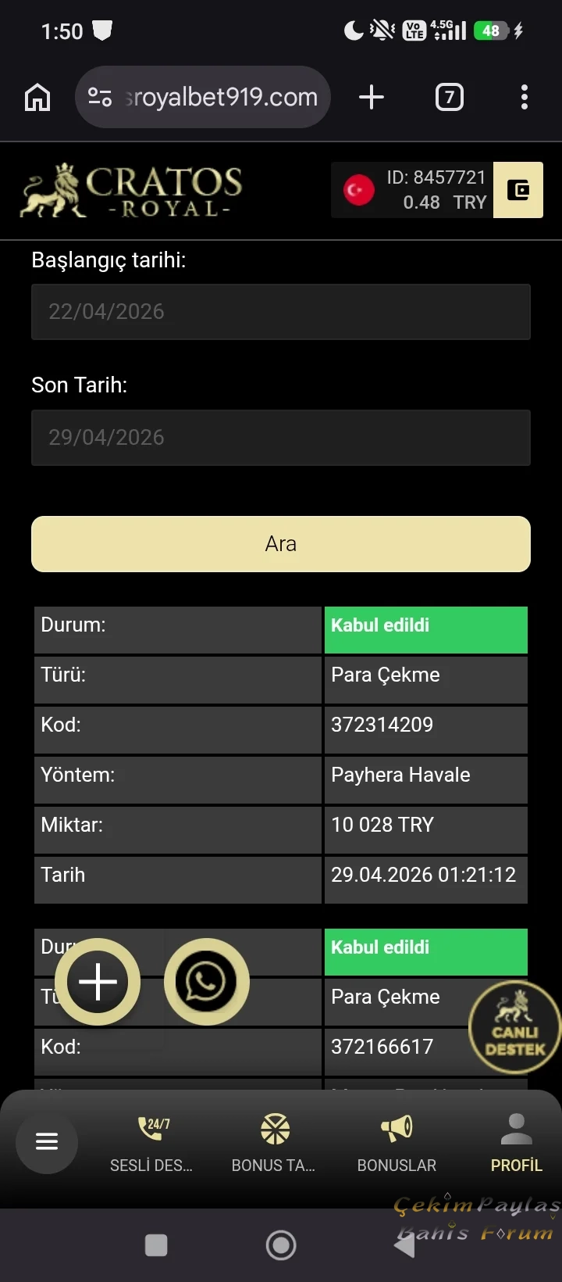Screen dimensions: 562x1282
Task: Open the Canlı Destek live support icon
Action: (x=514, y=1026)
